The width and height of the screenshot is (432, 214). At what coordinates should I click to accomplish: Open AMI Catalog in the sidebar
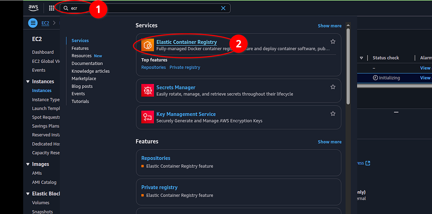tap(44, 182)
